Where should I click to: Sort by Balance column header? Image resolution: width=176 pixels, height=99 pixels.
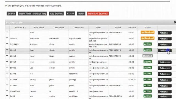tap(133, 28)
